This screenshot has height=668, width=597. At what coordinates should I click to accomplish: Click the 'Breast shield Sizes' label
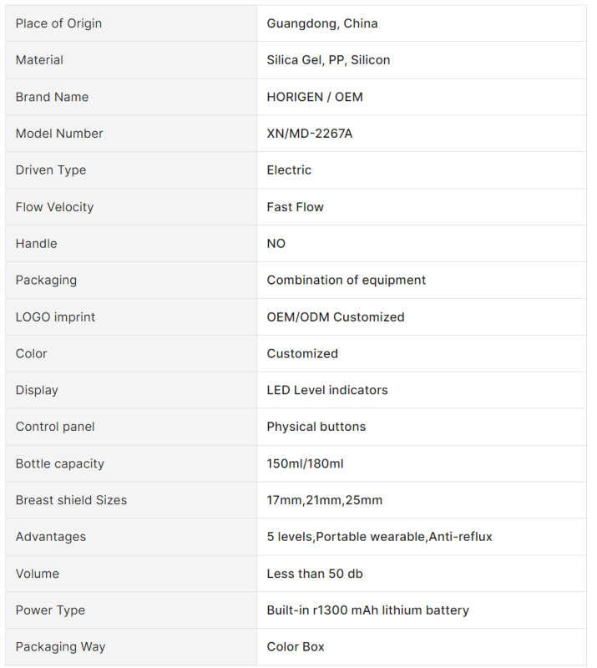pos(72,500)
